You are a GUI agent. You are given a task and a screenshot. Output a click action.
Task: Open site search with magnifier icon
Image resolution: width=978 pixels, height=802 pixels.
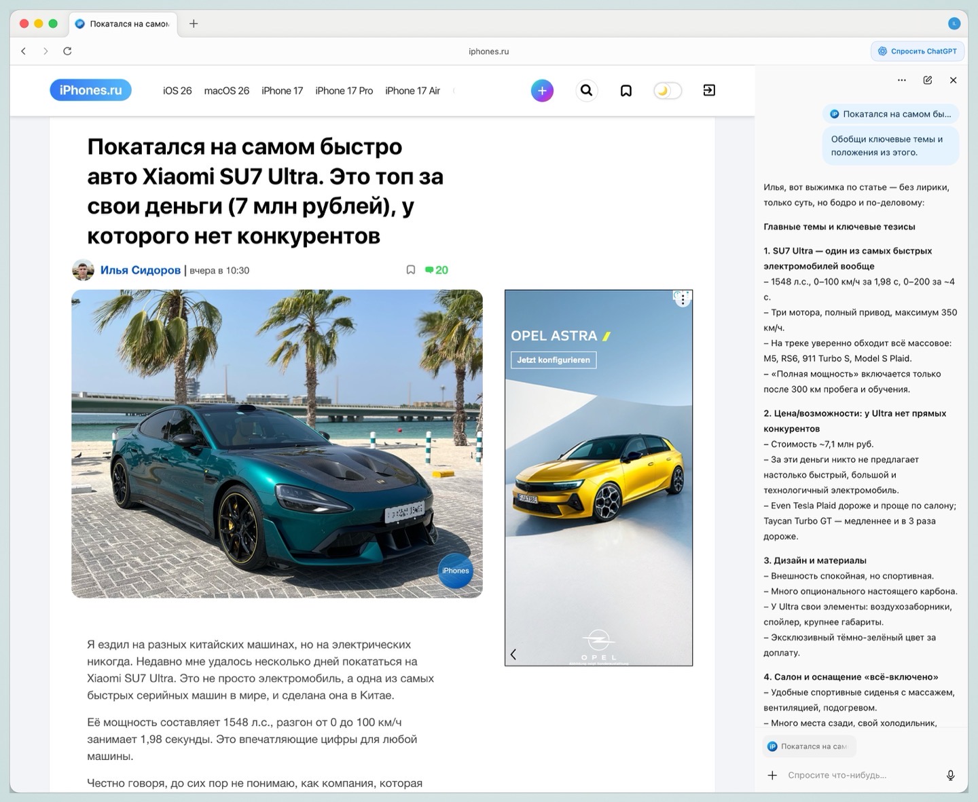point(587,90)
